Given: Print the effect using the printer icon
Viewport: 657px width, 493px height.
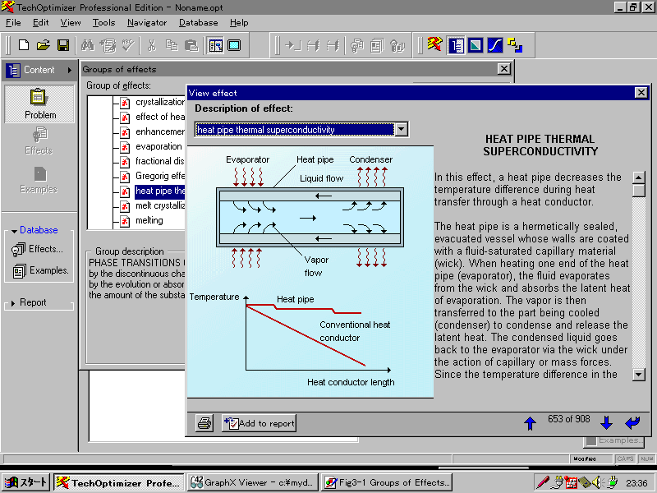Looking at the screenshot, I should coord(204,423).
